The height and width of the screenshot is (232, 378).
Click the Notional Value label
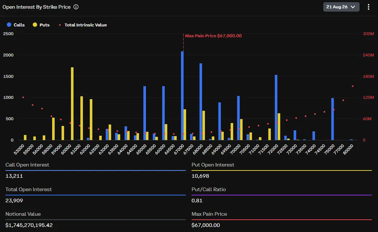[x=23, y=214]
